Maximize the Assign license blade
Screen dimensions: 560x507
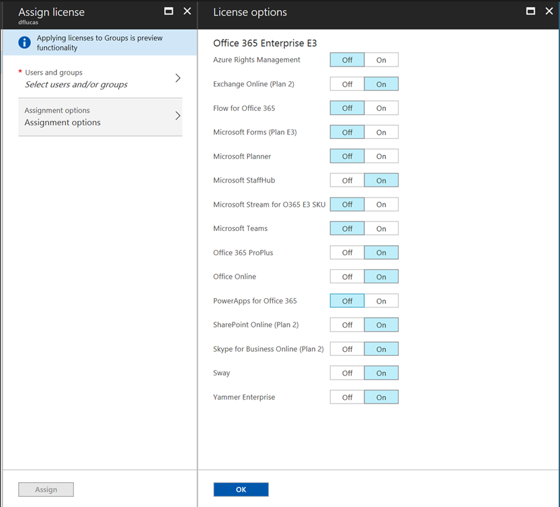[x=169, y=11]
